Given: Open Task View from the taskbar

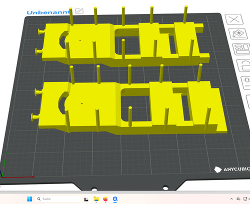Looking at the screenshot, I should (x=86, y=199).
